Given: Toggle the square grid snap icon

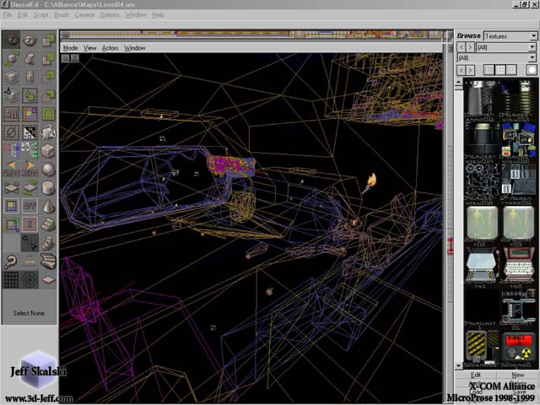Looking at the screenshot, I should 11,279.
